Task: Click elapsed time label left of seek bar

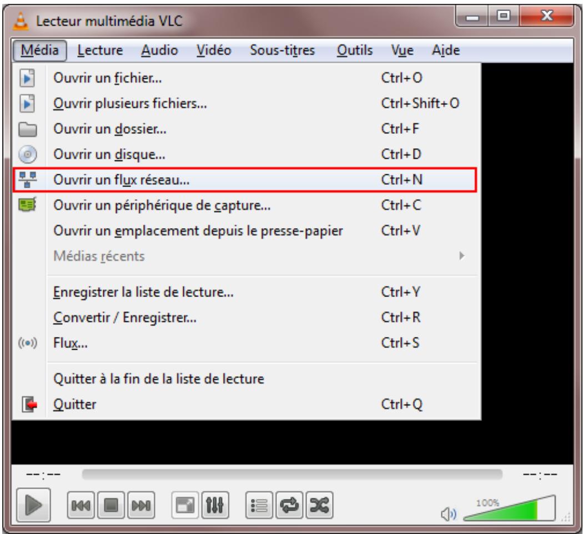Action: coord(43,475)
